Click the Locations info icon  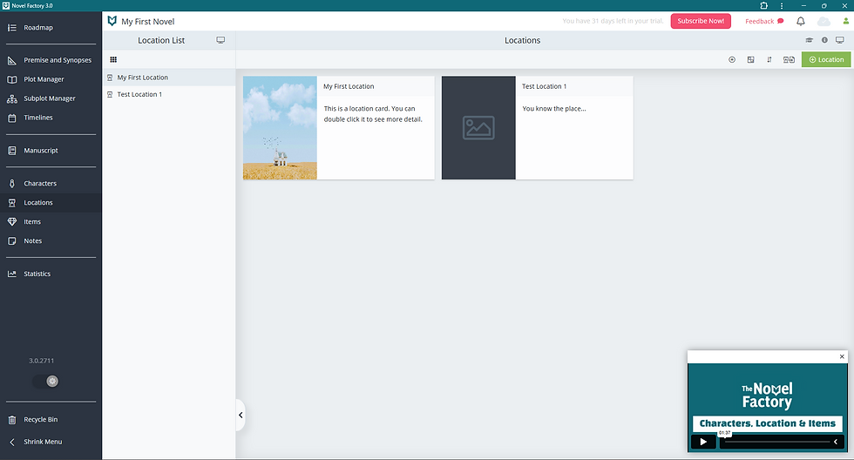pyautogui.click(x=824, y=40)
